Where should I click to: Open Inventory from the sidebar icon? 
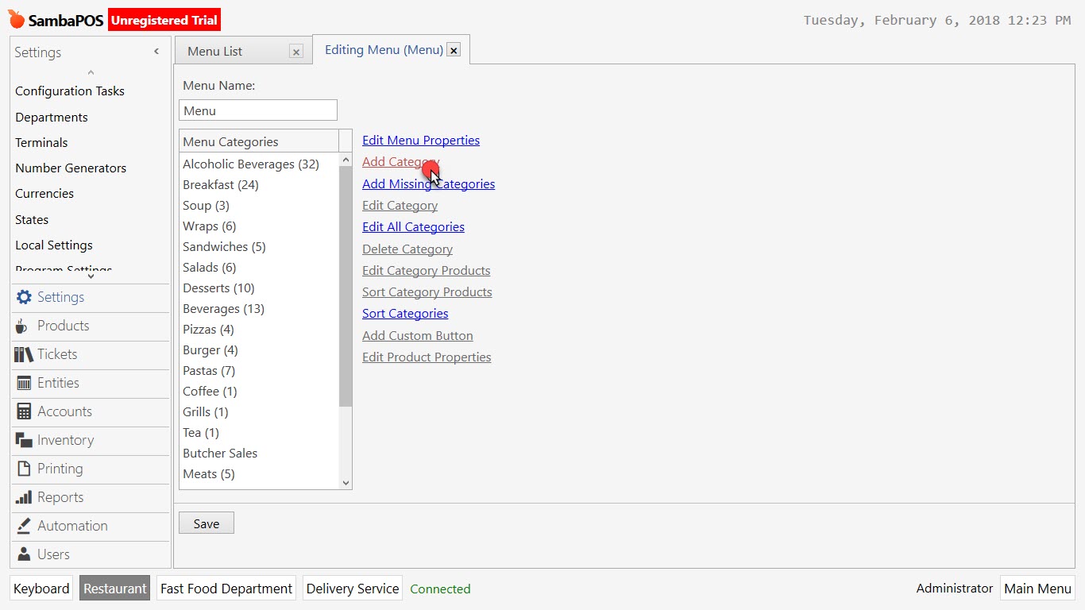[x=23, y=441]
